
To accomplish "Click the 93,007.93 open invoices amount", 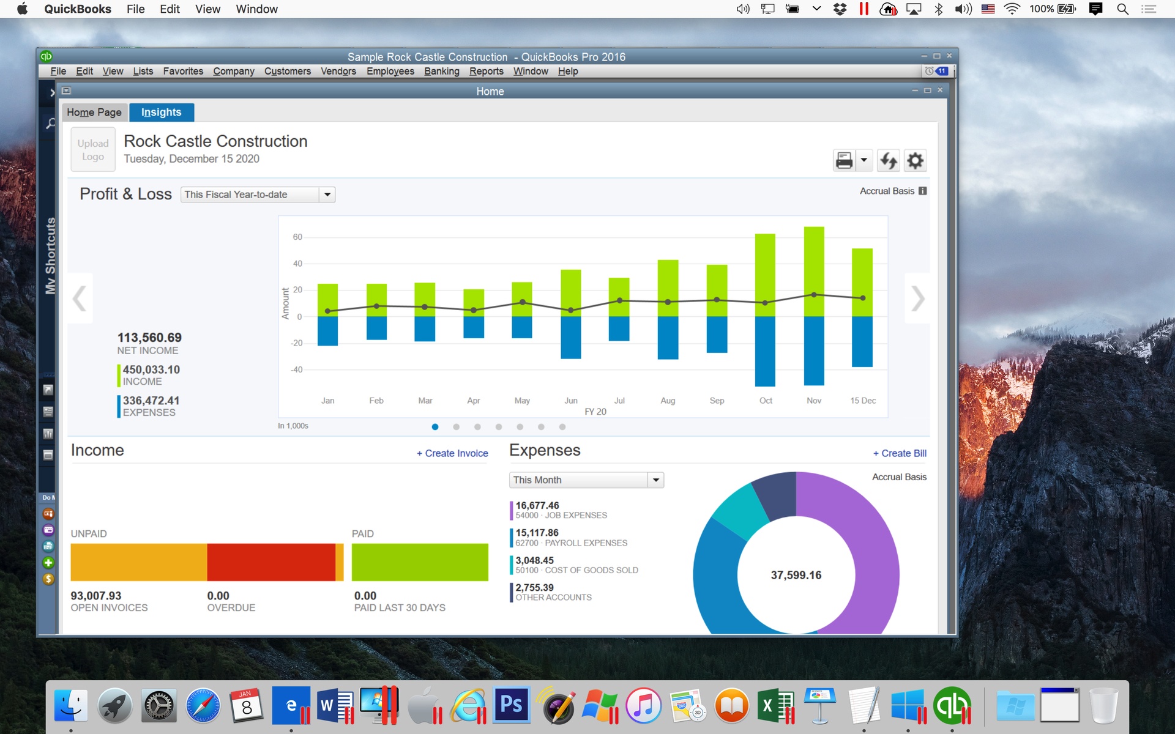I will 96,596.
